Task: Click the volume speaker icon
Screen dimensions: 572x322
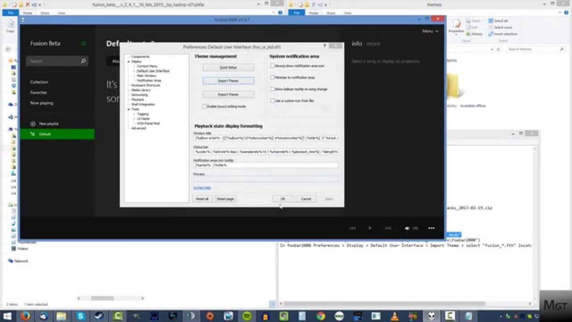Action: click(407, 228)
